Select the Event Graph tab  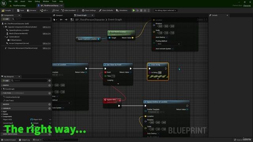82,15
